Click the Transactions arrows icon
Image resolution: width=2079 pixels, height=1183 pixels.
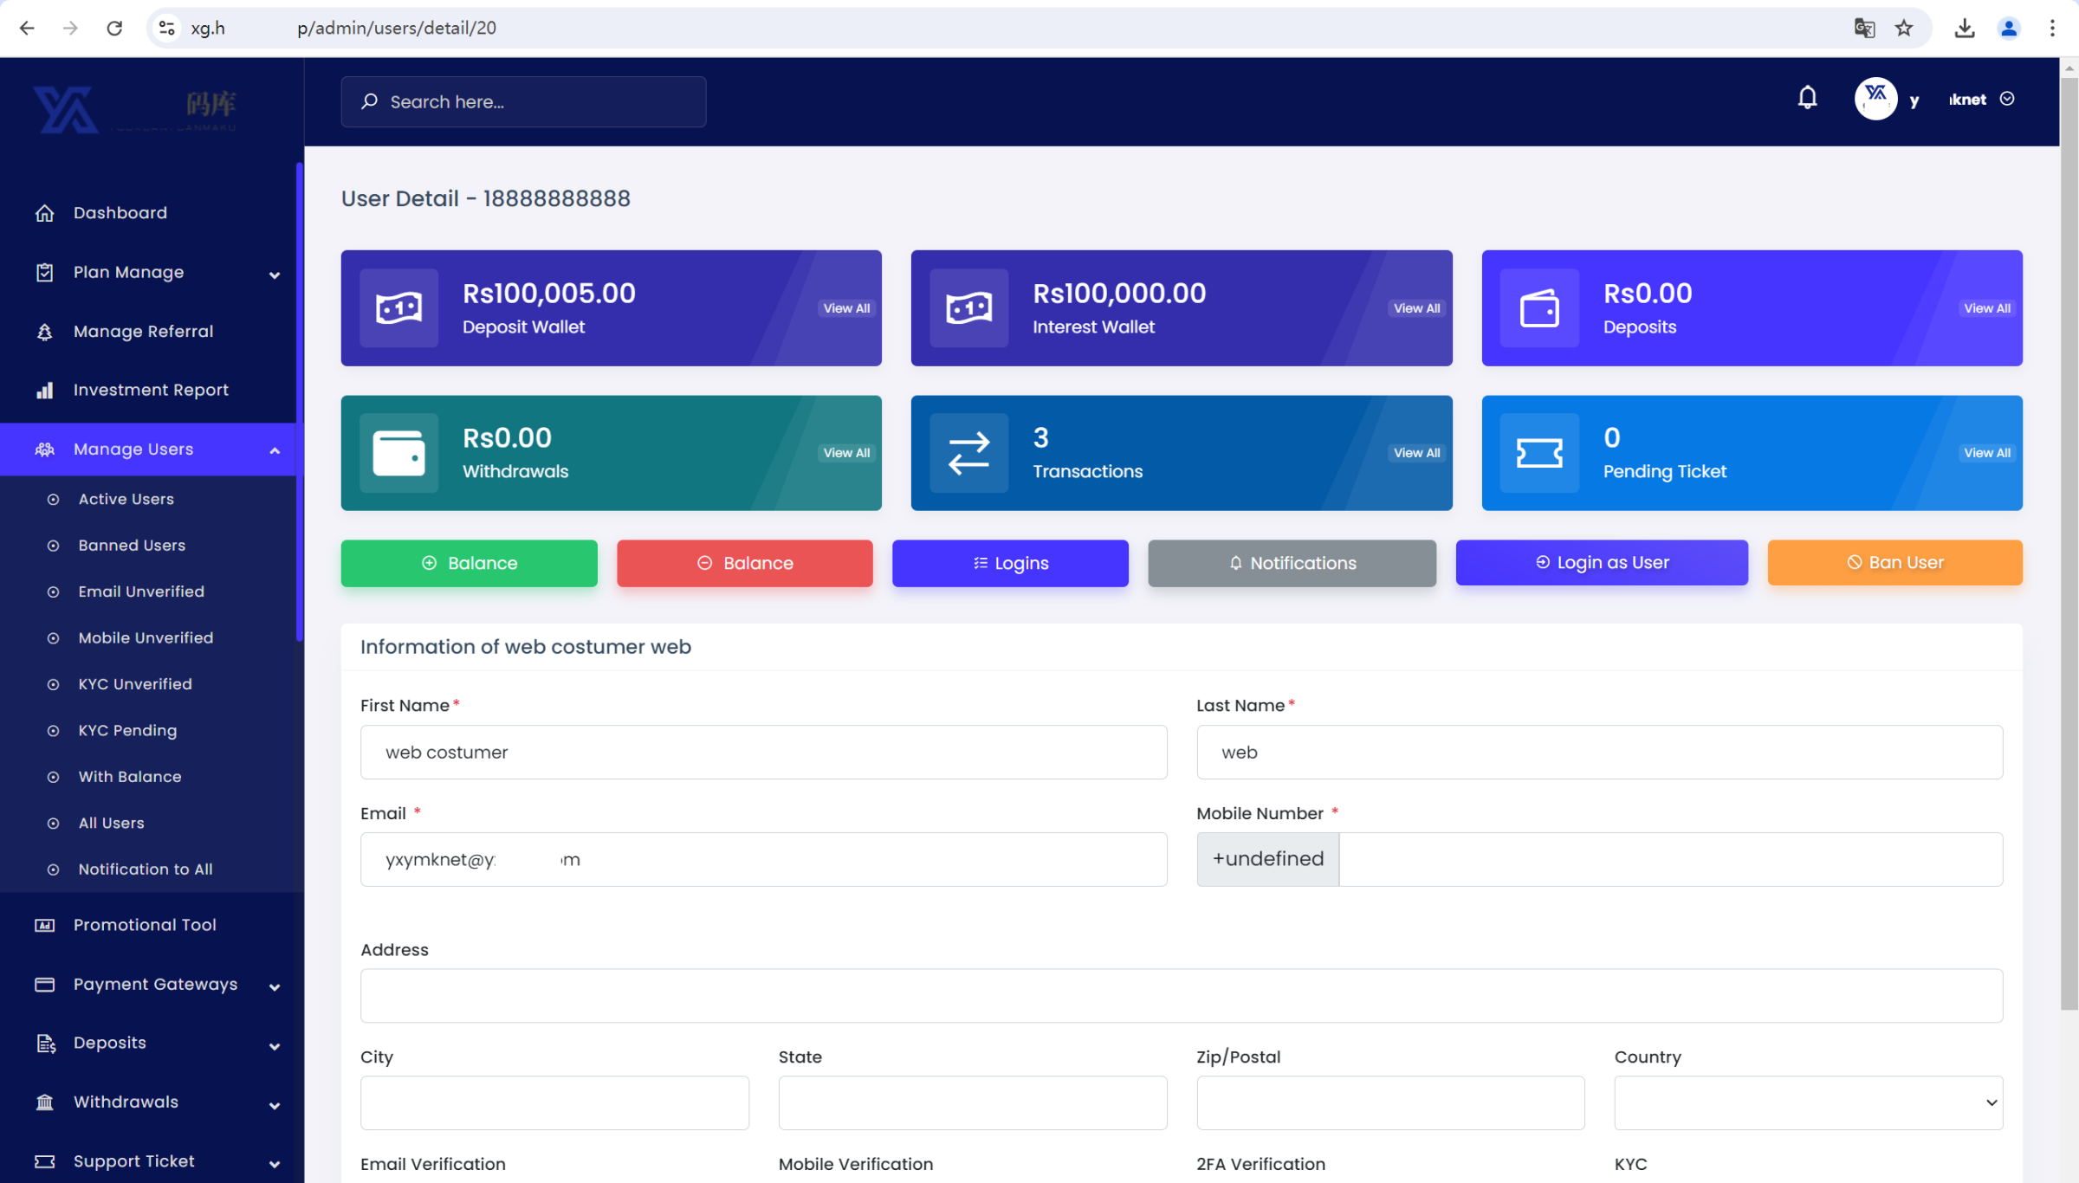968,453
